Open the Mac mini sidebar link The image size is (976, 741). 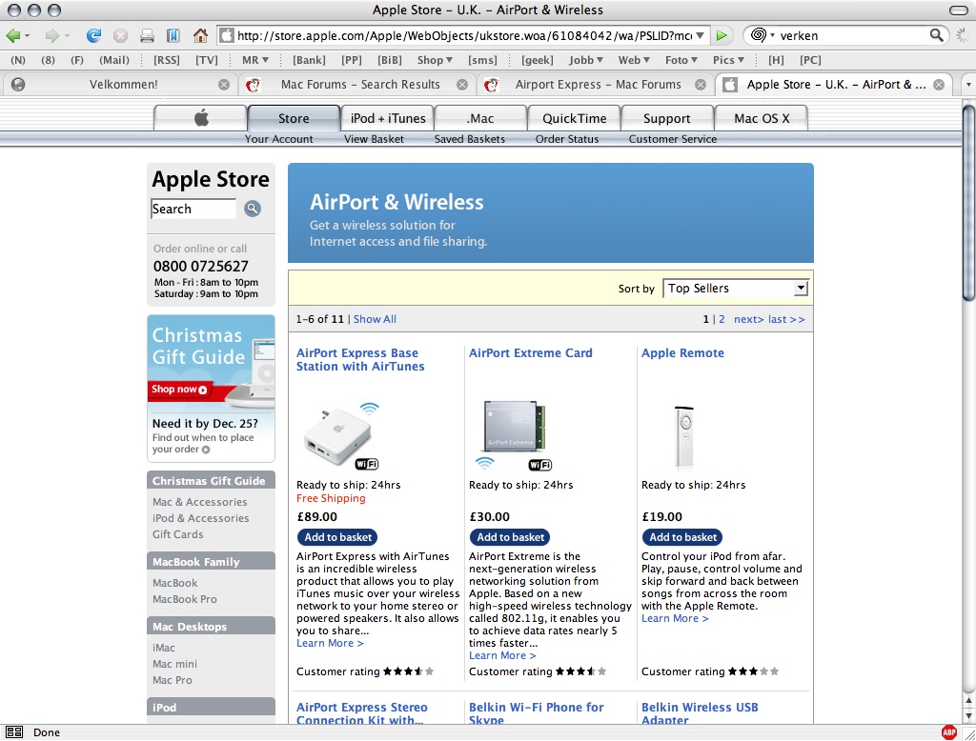[x=175, y=664]
